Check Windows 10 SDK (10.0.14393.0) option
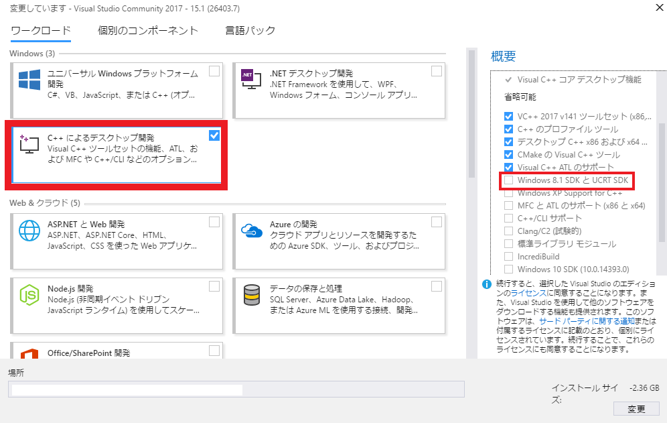Screen dimensions: 667x423 [508, 269]
